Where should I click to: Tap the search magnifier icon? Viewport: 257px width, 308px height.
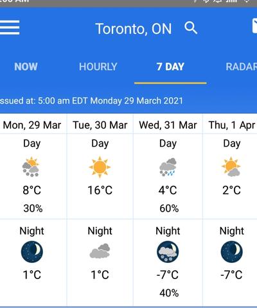191,28
